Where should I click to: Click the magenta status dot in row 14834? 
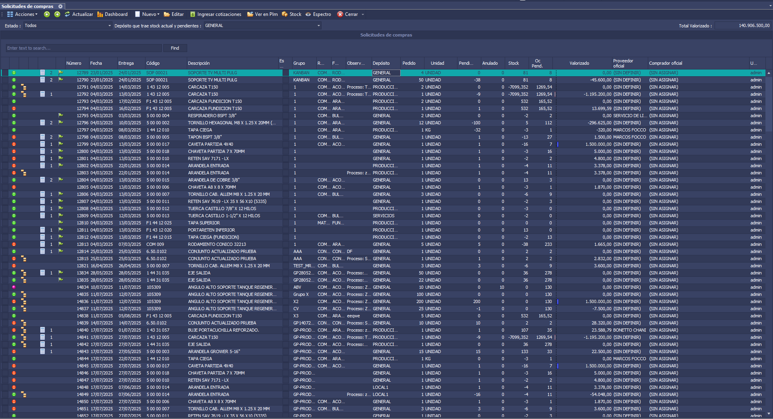[x=14, y=287]
